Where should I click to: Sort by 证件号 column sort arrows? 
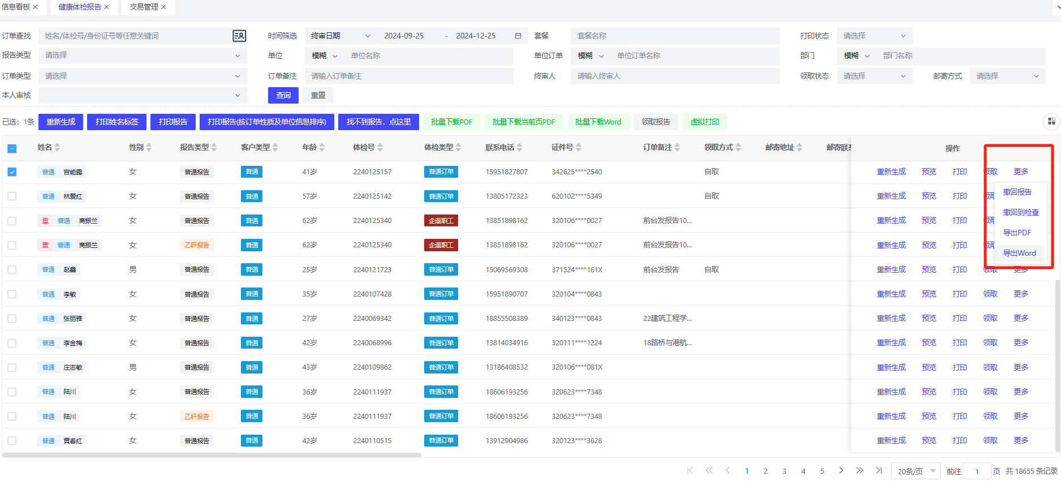coord(579,147)
